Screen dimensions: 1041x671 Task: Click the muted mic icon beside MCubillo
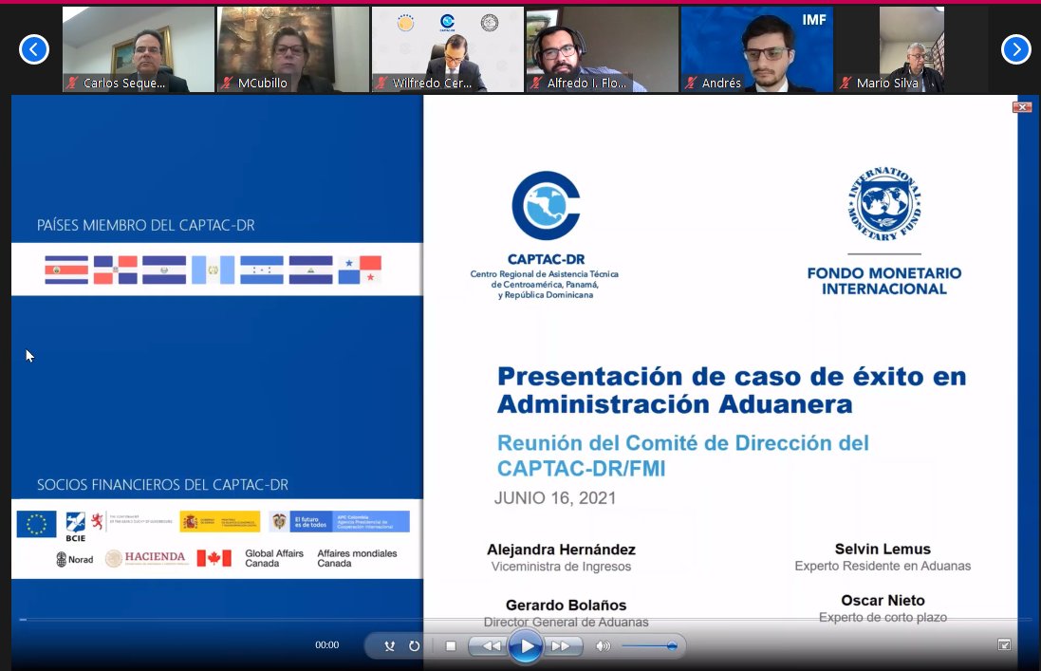coord(227,83)
